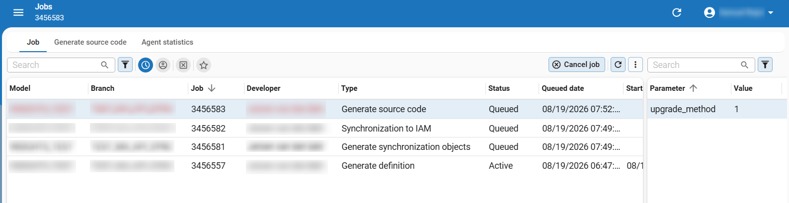789x203 pixels.
Task: Open the jobs list filter button
Action: pyautogui.click(x=125, y=65)
